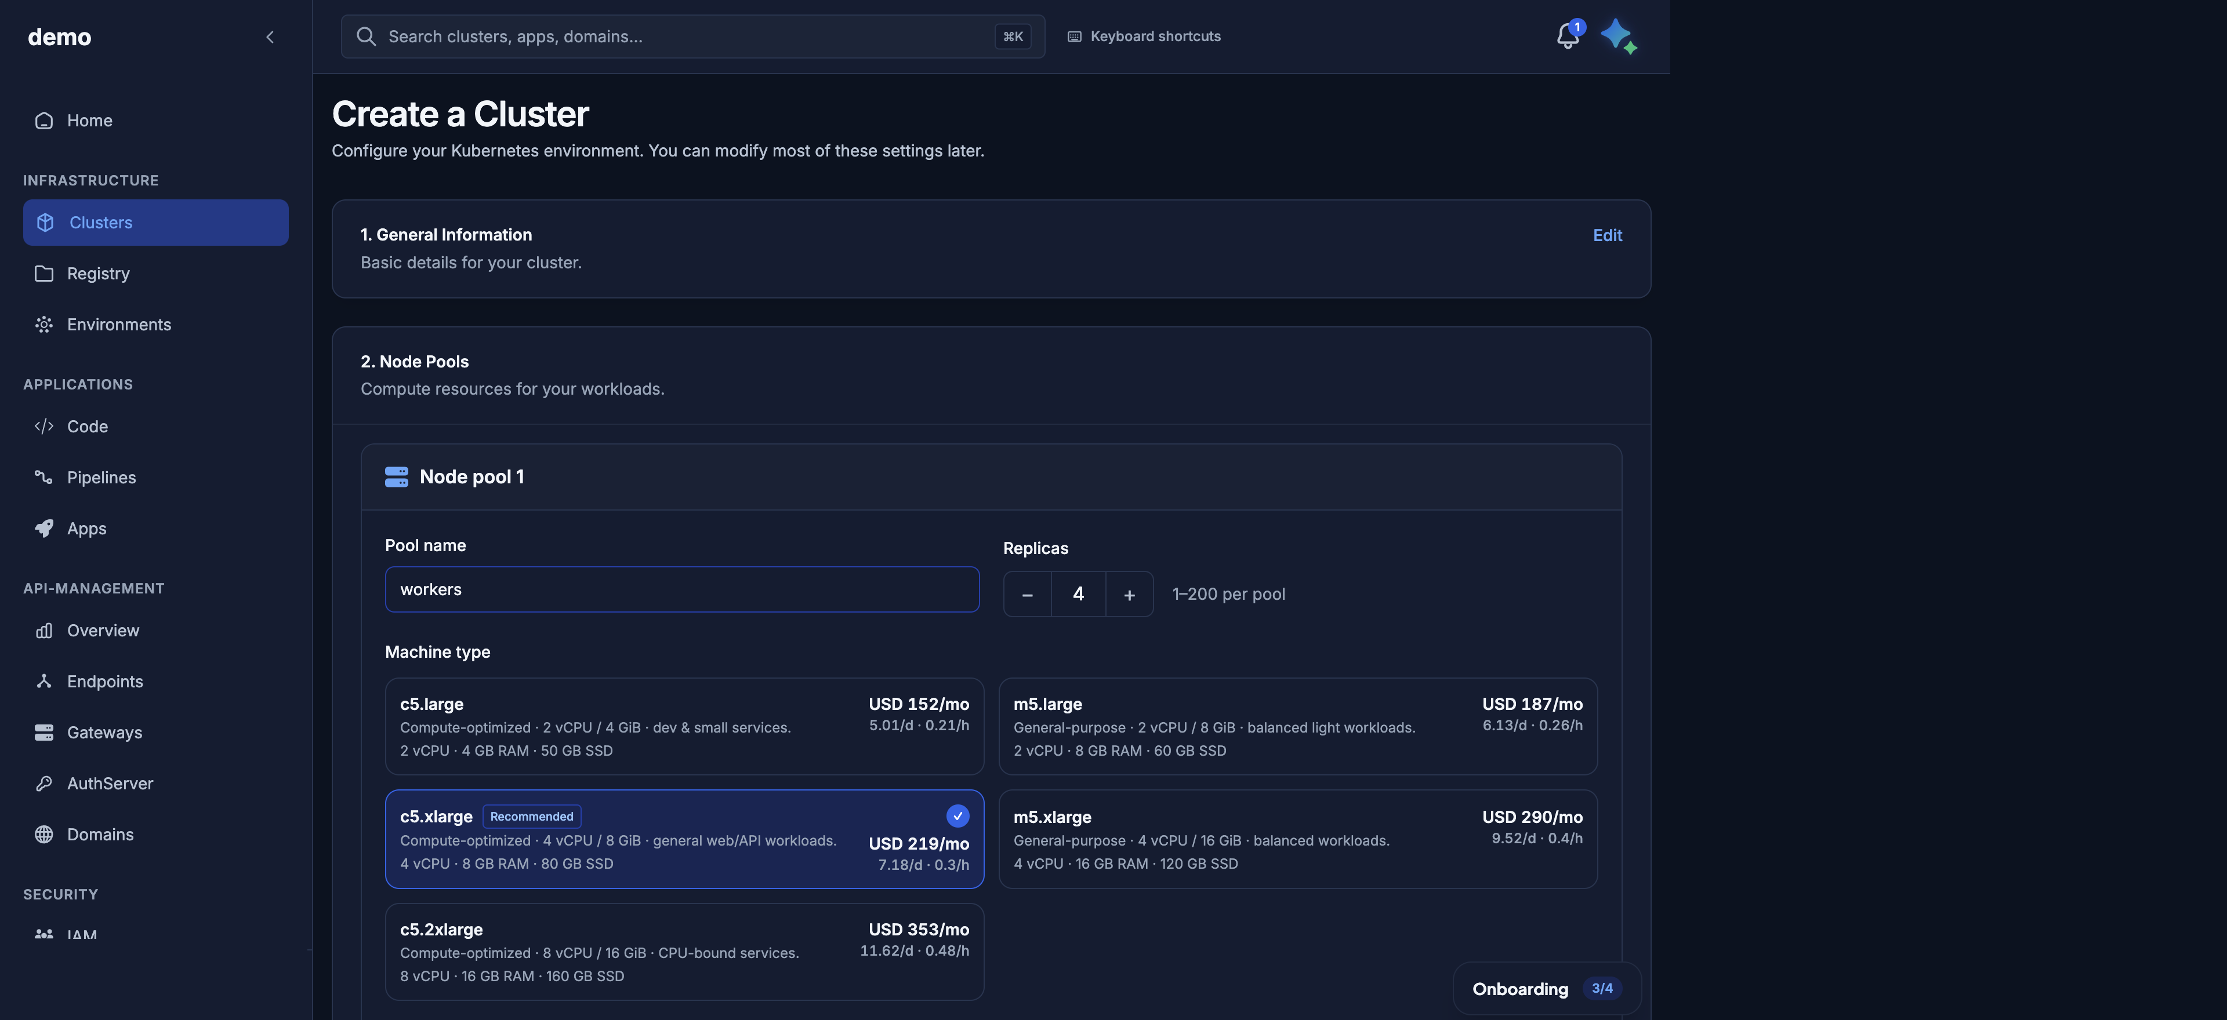Click the Node pool 1 server icon
Screen dimensions: 2227x1020
coord(396,477)
